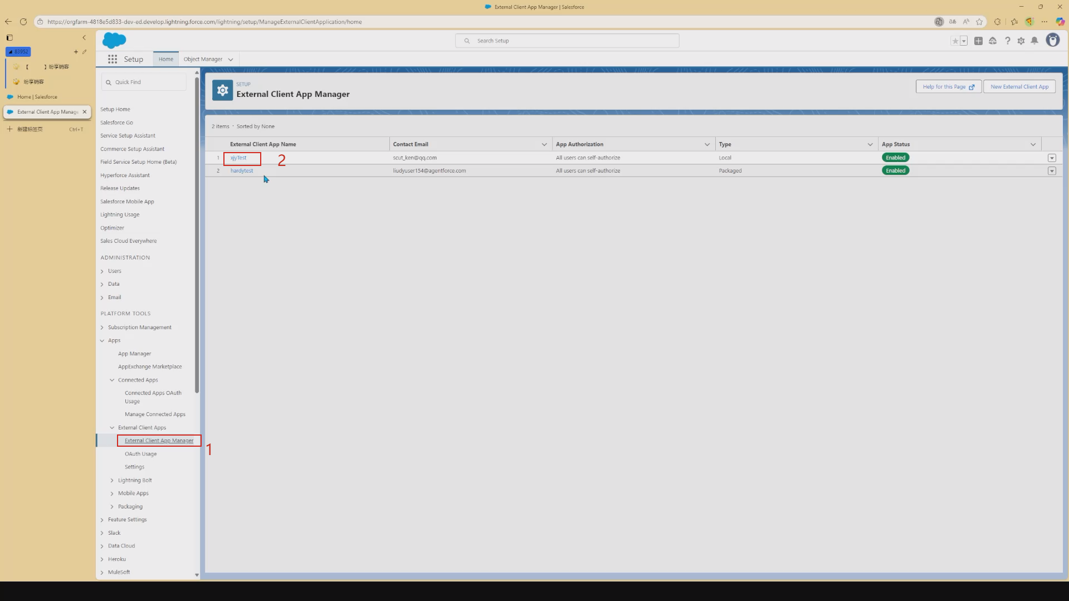Open OAuth Usage under External Client Apps

(140, 454)
